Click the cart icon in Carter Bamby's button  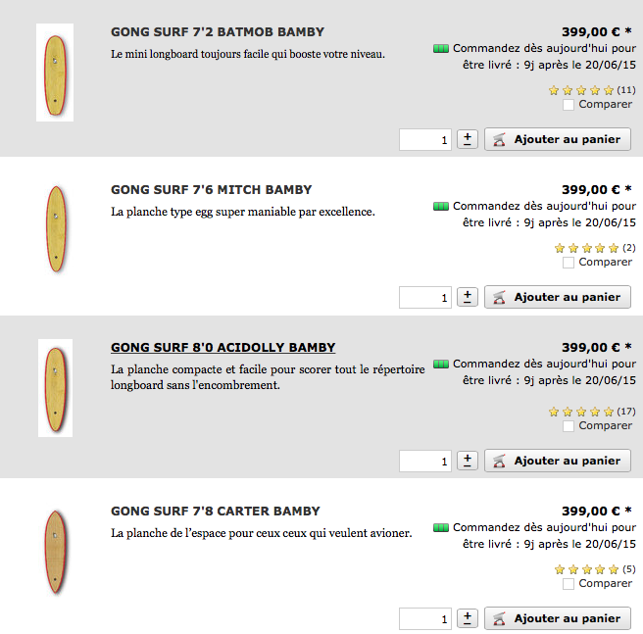click(x=499, y=618)
